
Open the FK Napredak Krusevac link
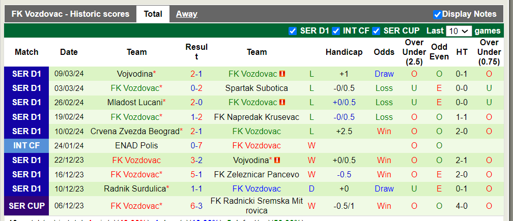click(256, 117)
